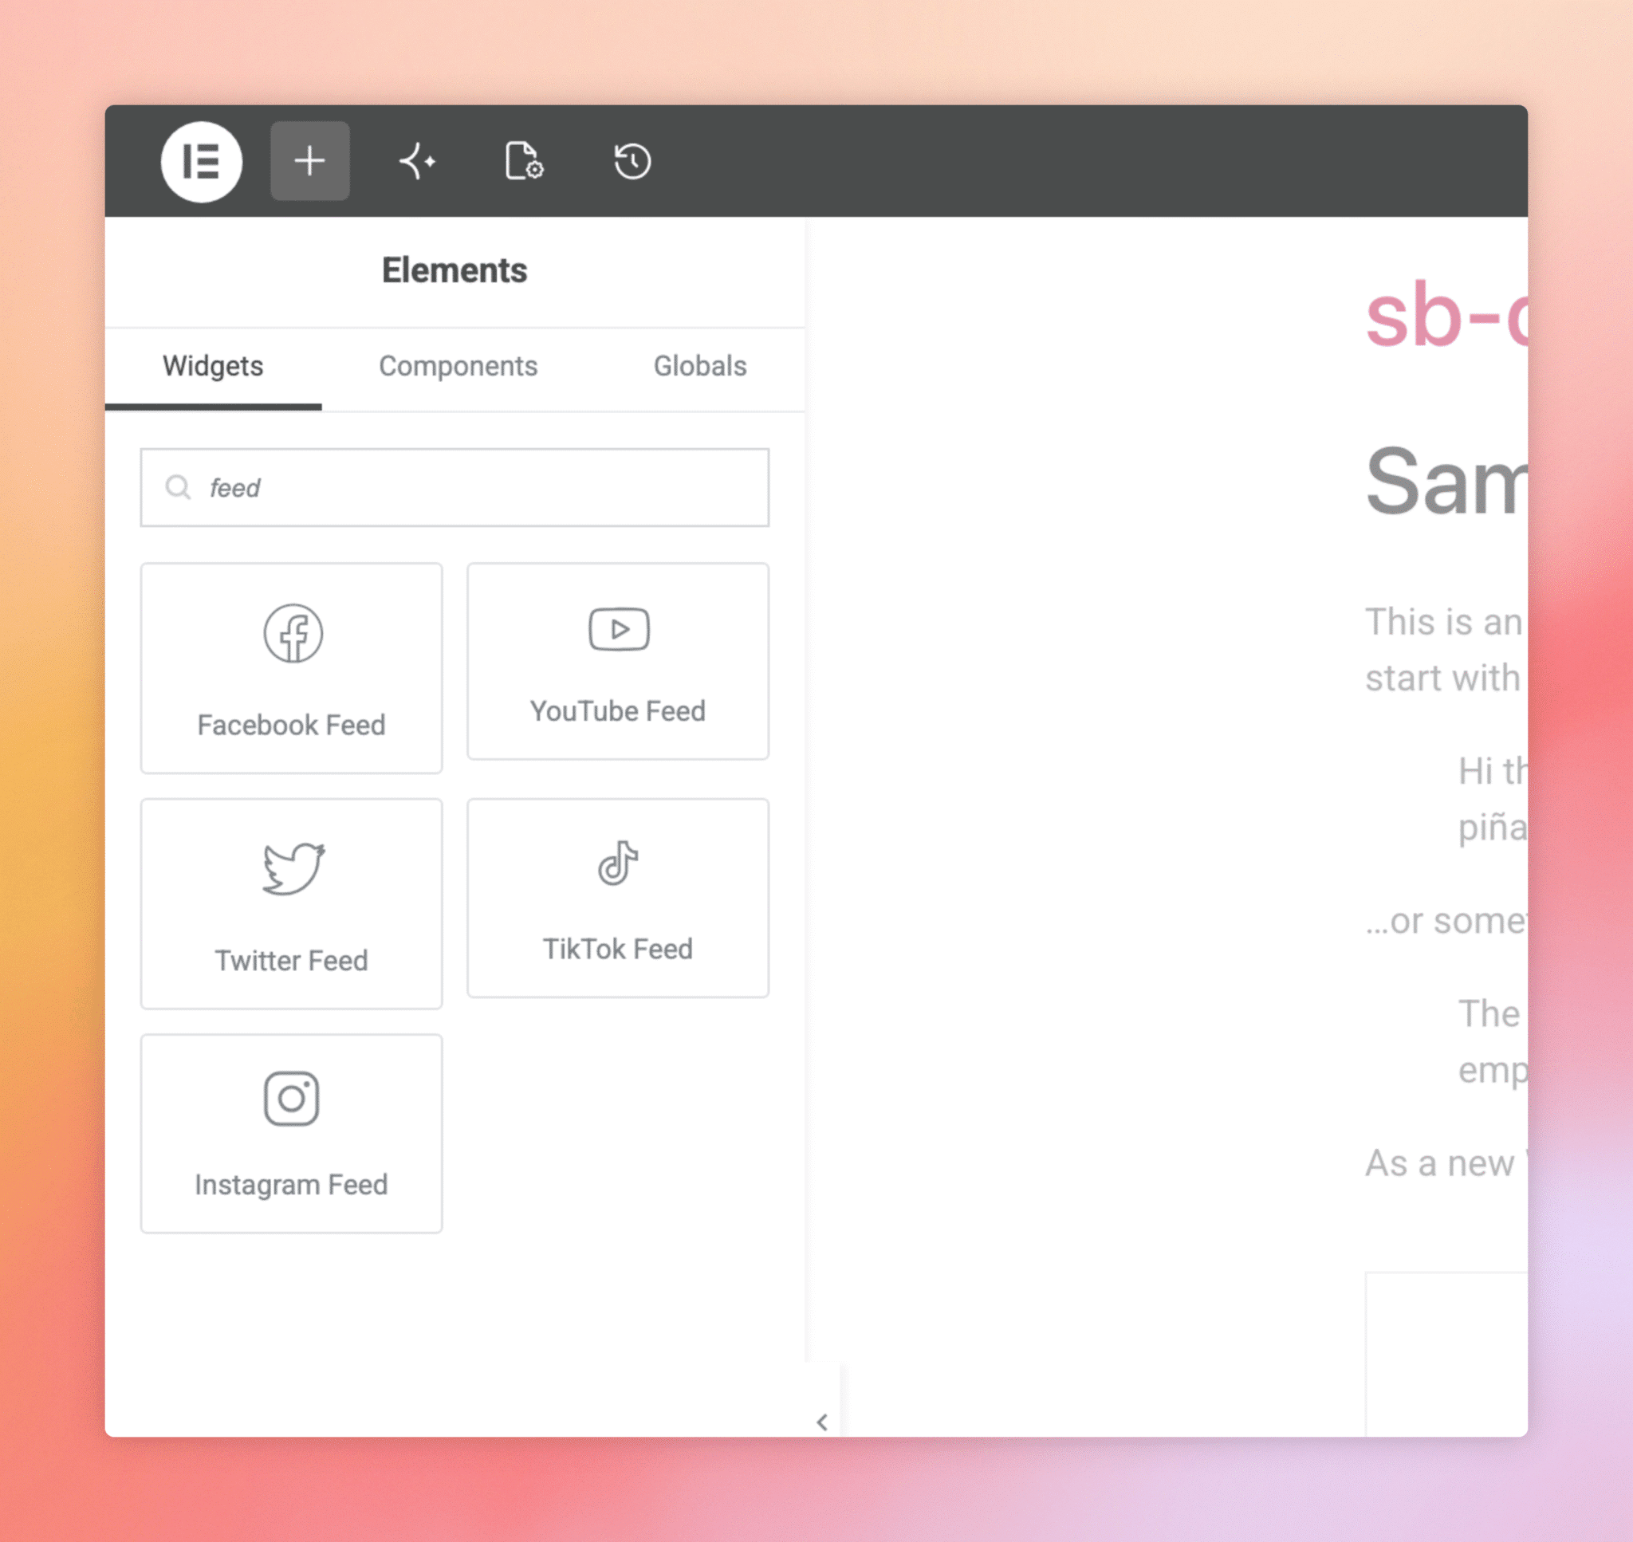Click the '...or some' paragraph text
Screen dimensions: 1633x1542
pos(1446,922)
